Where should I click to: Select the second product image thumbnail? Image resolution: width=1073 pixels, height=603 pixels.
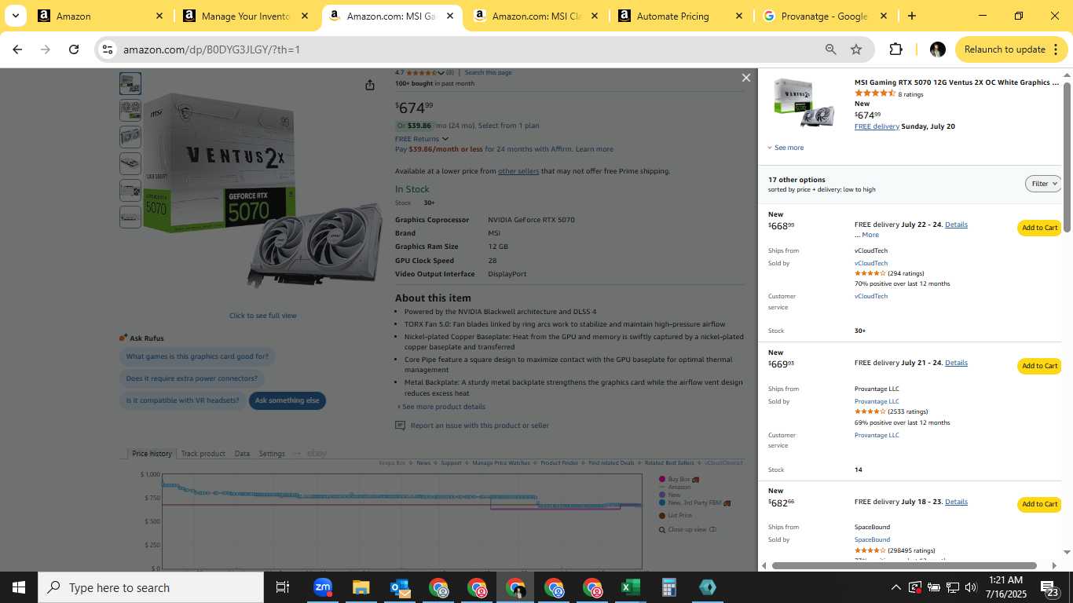tap(130, 110)
